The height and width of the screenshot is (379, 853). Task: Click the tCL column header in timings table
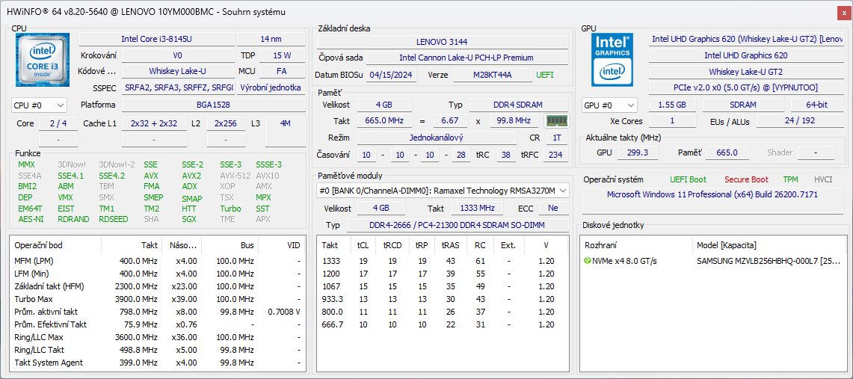point(363,245)
